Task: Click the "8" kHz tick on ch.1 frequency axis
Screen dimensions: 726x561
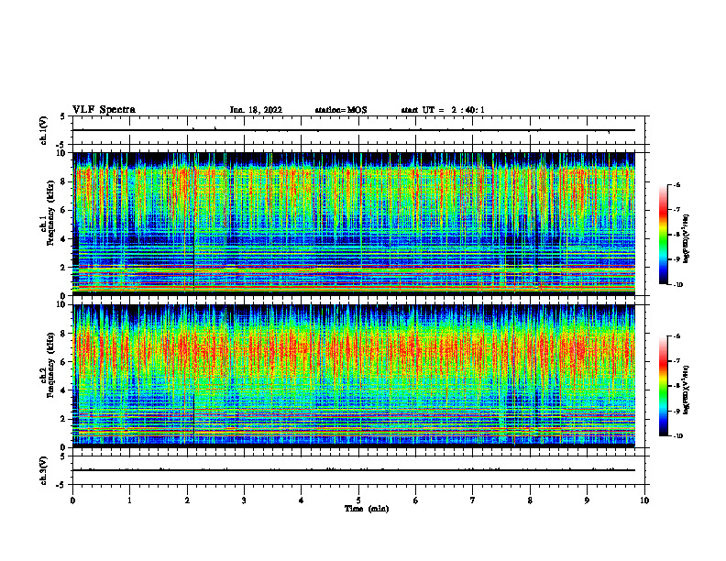Action: tap(65, 181)
